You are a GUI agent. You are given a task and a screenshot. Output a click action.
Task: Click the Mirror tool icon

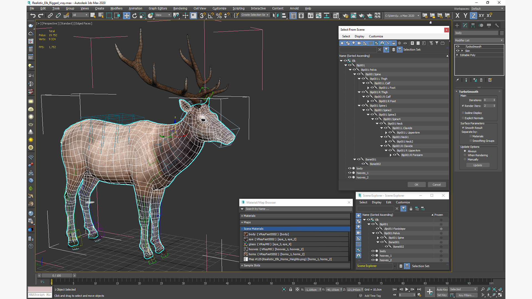pyautogui.click(x=276, y=16)
